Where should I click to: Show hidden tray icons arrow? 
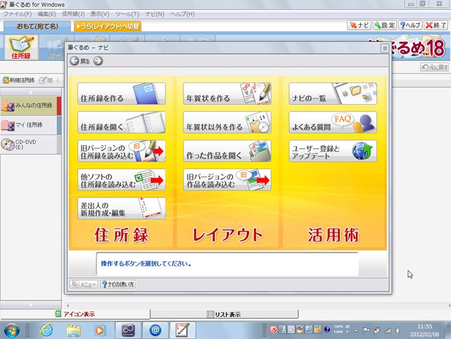click(x=356, y=331)
